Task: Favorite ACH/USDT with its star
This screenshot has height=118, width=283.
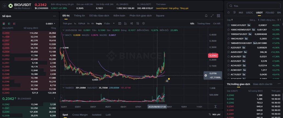Action: pos(228,65)
